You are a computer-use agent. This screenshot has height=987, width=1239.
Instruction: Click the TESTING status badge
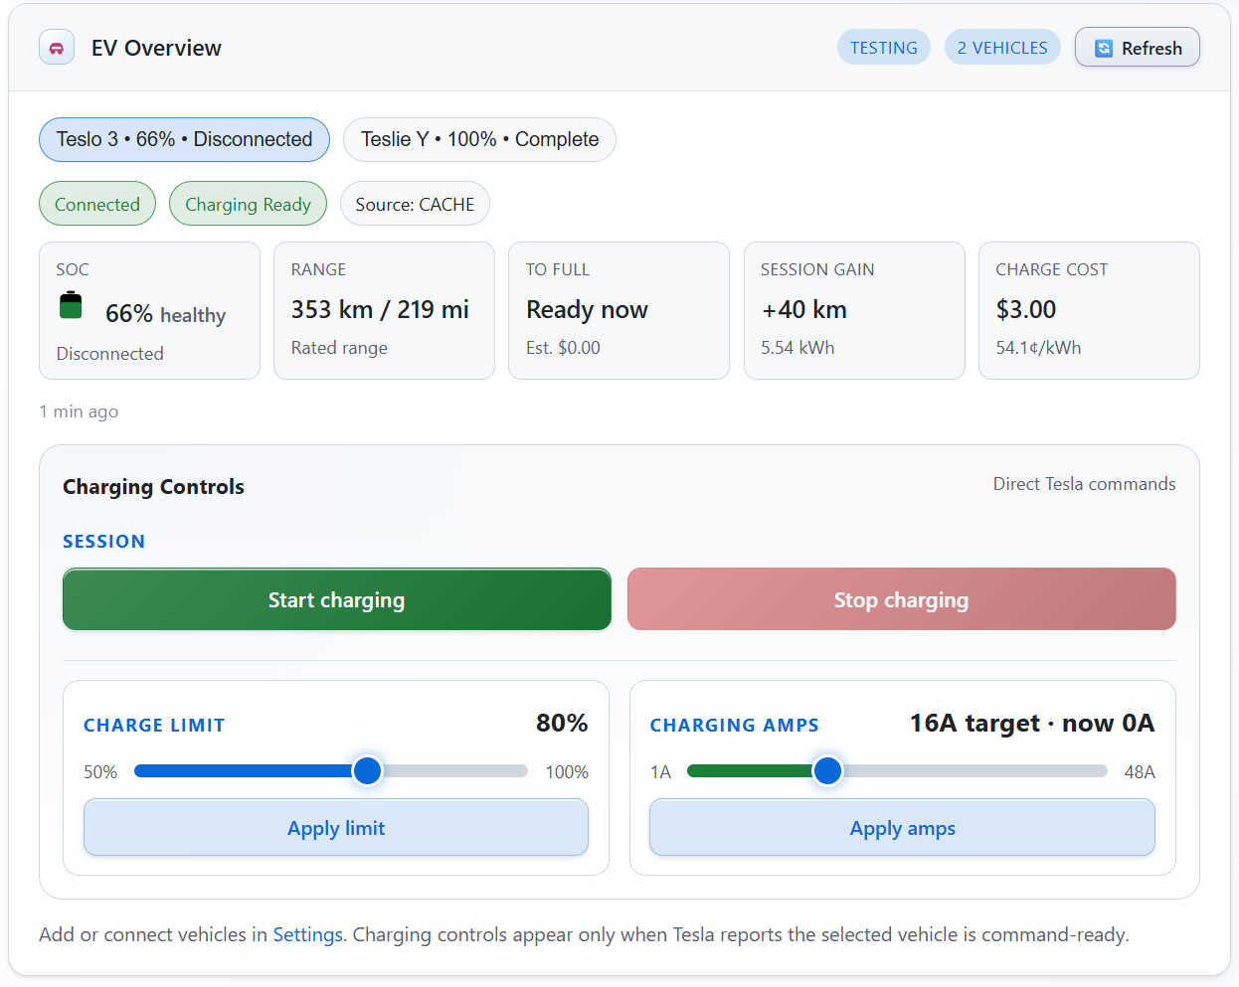(883, 47)
